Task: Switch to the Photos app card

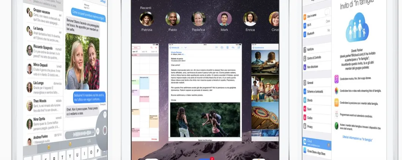Action: point(265,92)
